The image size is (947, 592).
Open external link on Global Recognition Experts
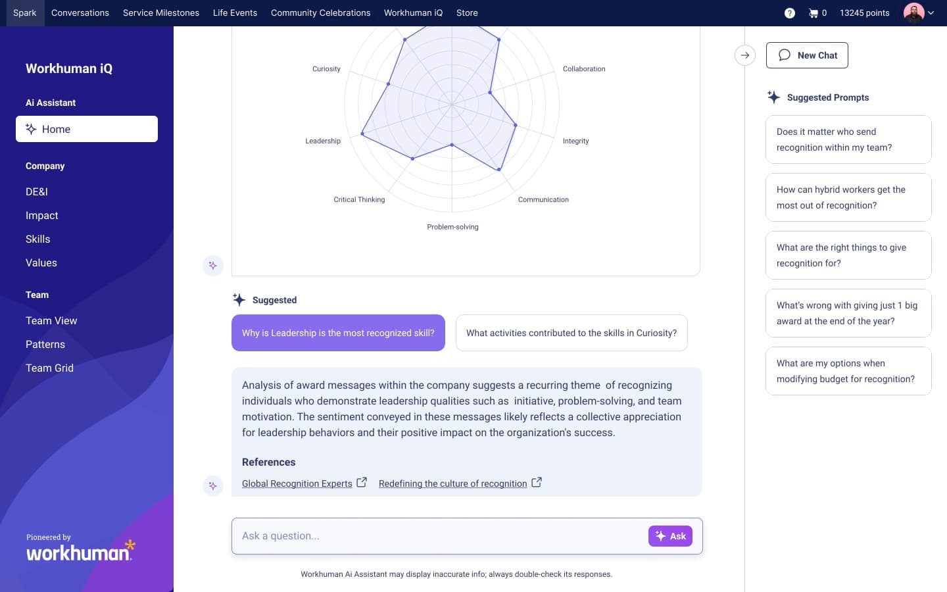[x=362, y=481]
